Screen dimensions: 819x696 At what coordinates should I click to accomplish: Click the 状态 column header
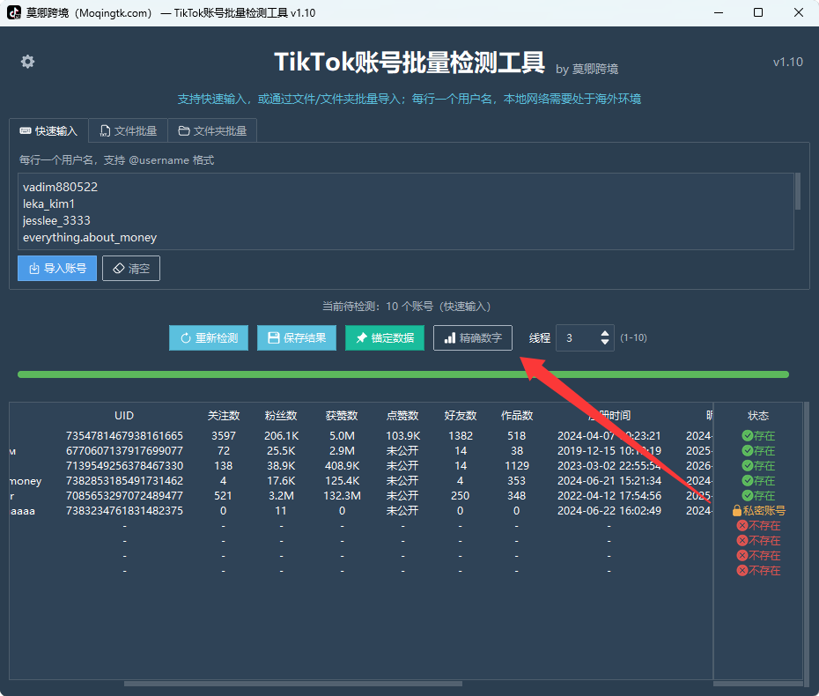(758, 416)
